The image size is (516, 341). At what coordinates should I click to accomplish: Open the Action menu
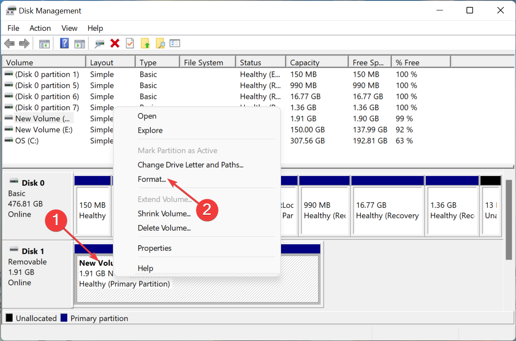point(40,28)
